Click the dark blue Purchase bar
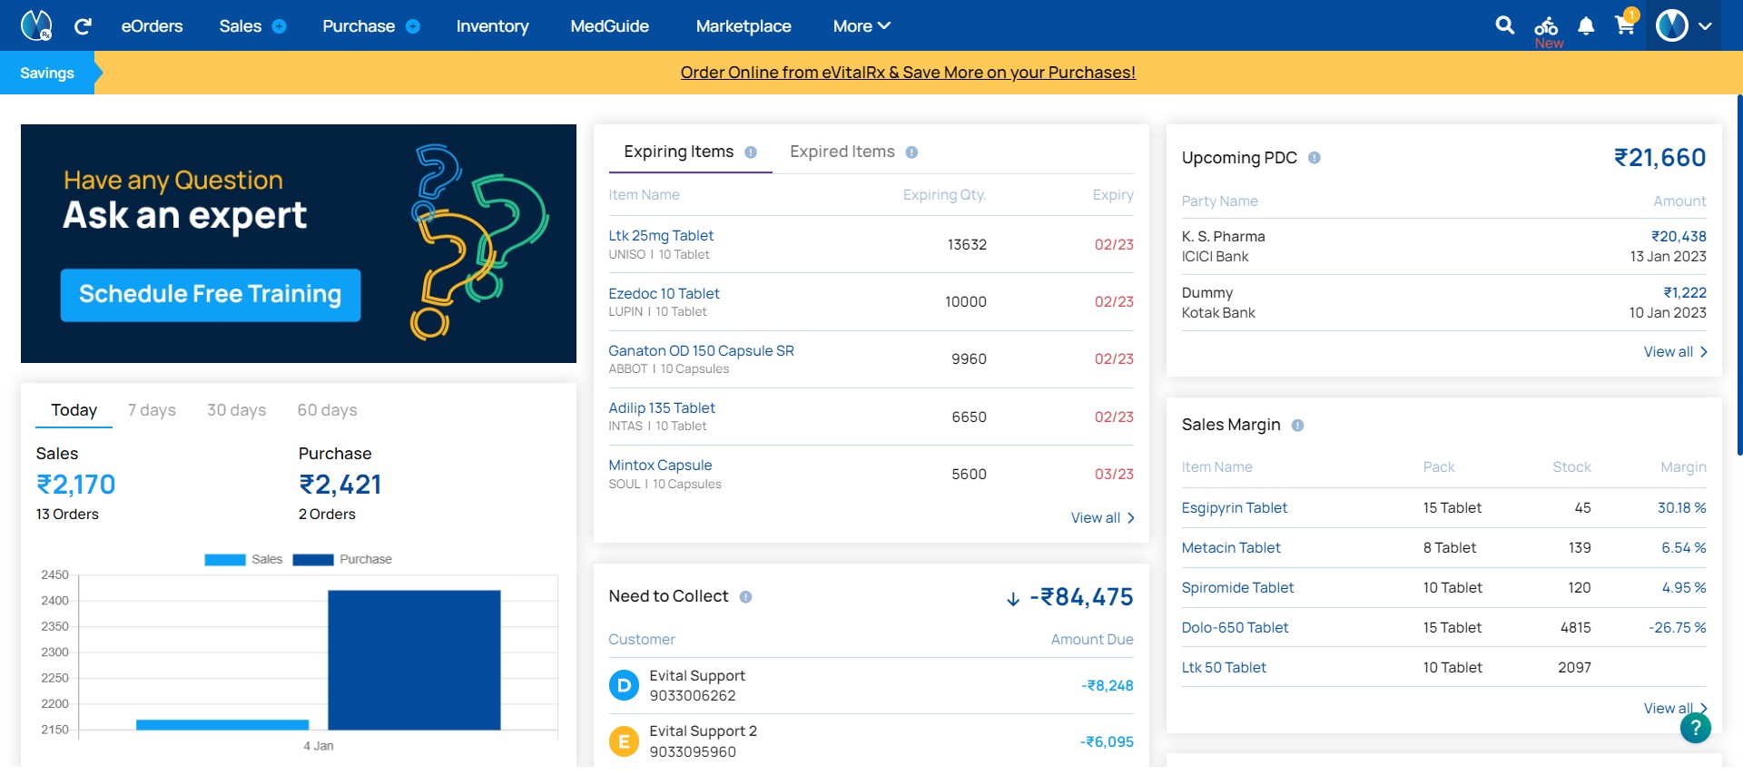 click(x=414, y=660)
